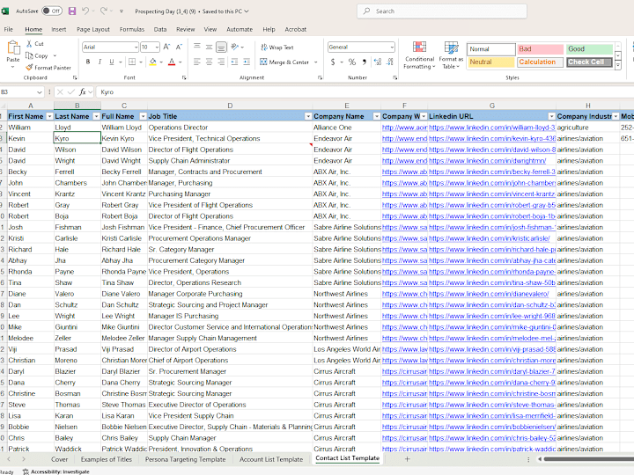
Task: Open Persona Targeting Template sheet
Action: [x=185, y=459]
